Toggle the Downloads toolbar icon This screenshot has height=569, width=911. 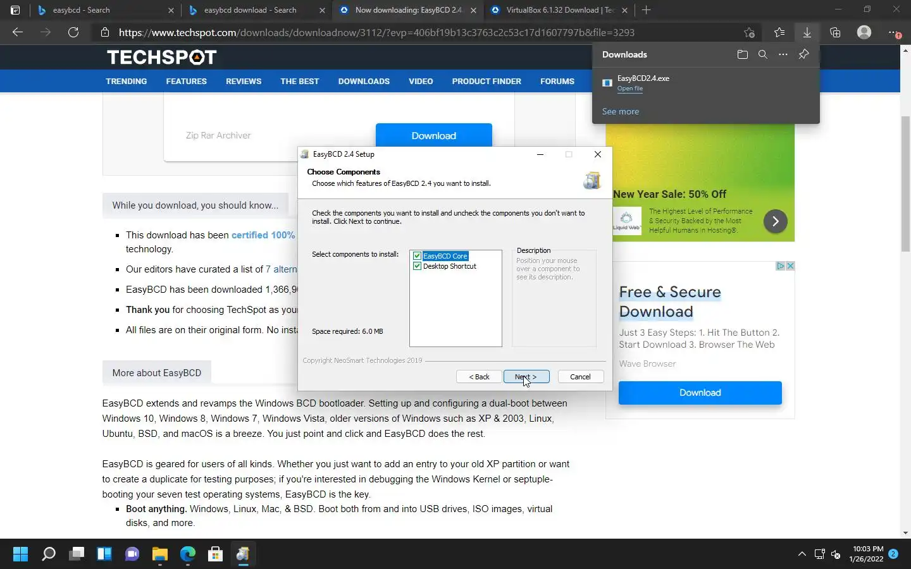pyautogui.click(x=807, y=32)
